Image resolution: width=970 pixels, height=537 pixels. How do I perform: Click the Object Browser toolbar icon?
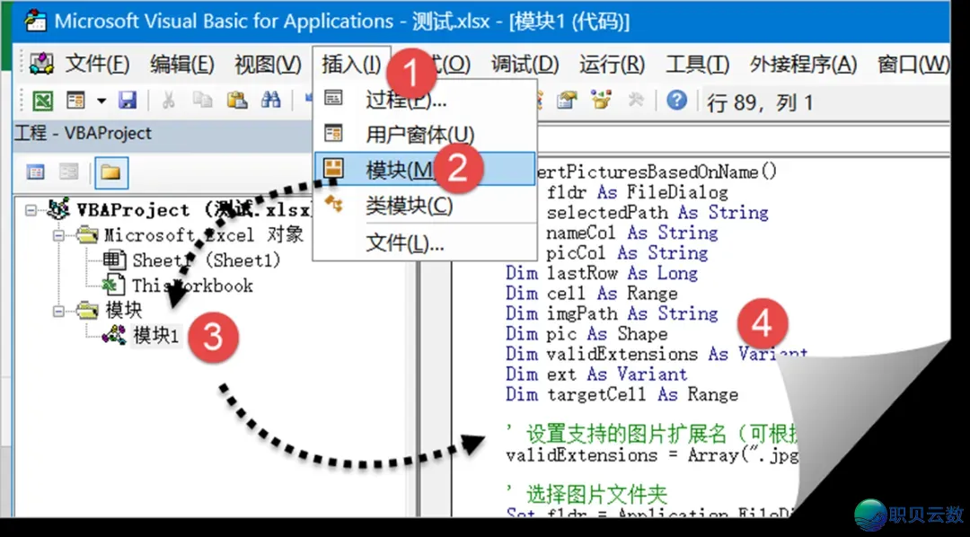[x=601, y=101]
